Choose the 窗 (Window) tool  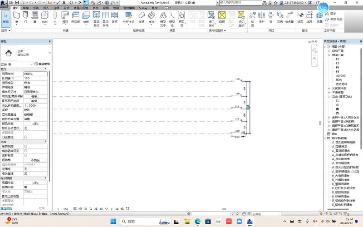(x=35, y=18)
